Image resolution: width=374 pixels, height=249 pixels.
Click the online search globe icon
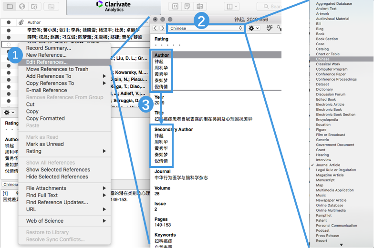point(21,6)
